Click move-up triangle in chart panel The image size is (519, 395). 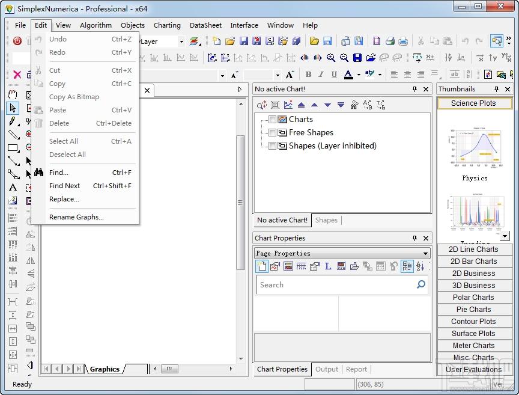(314, 105)
